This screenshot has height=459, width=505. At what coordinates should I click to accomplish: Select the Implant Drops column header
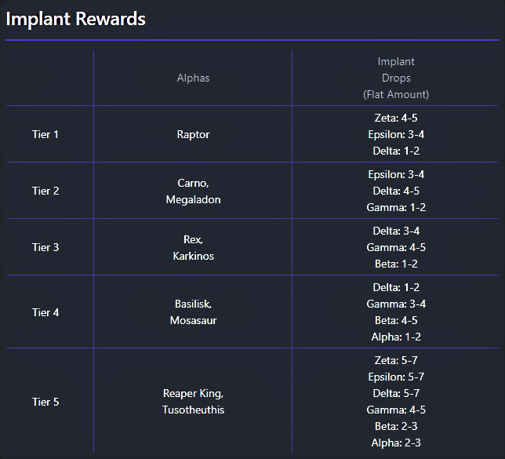pyautogui.click(x=396, y=78)
